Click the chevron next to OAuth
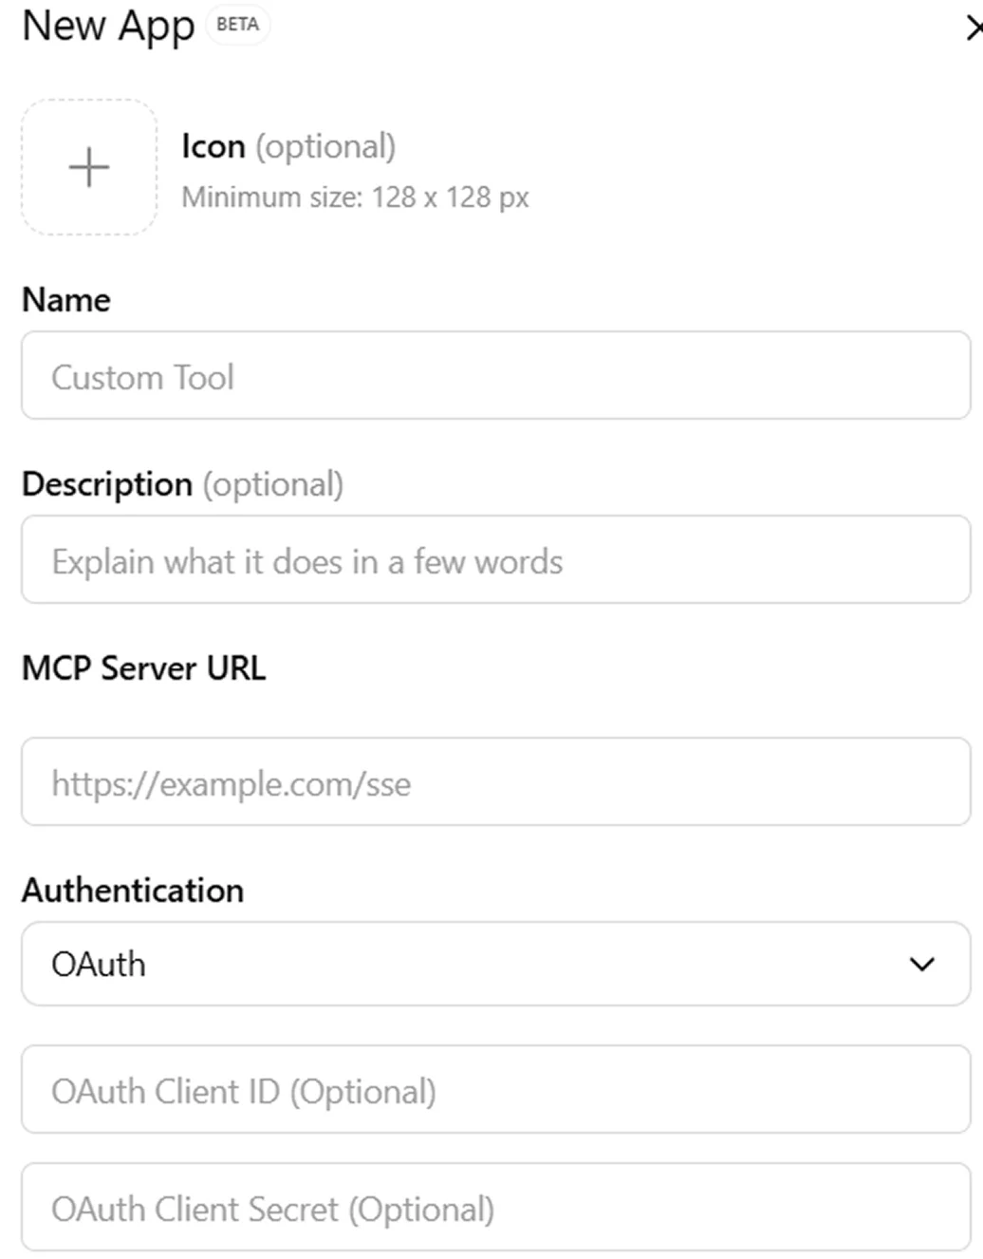 tap(920, 964)
